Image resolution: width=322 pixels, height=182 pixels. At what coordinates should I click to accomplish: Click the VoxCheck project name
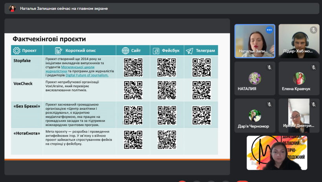(x=23, y=84)
